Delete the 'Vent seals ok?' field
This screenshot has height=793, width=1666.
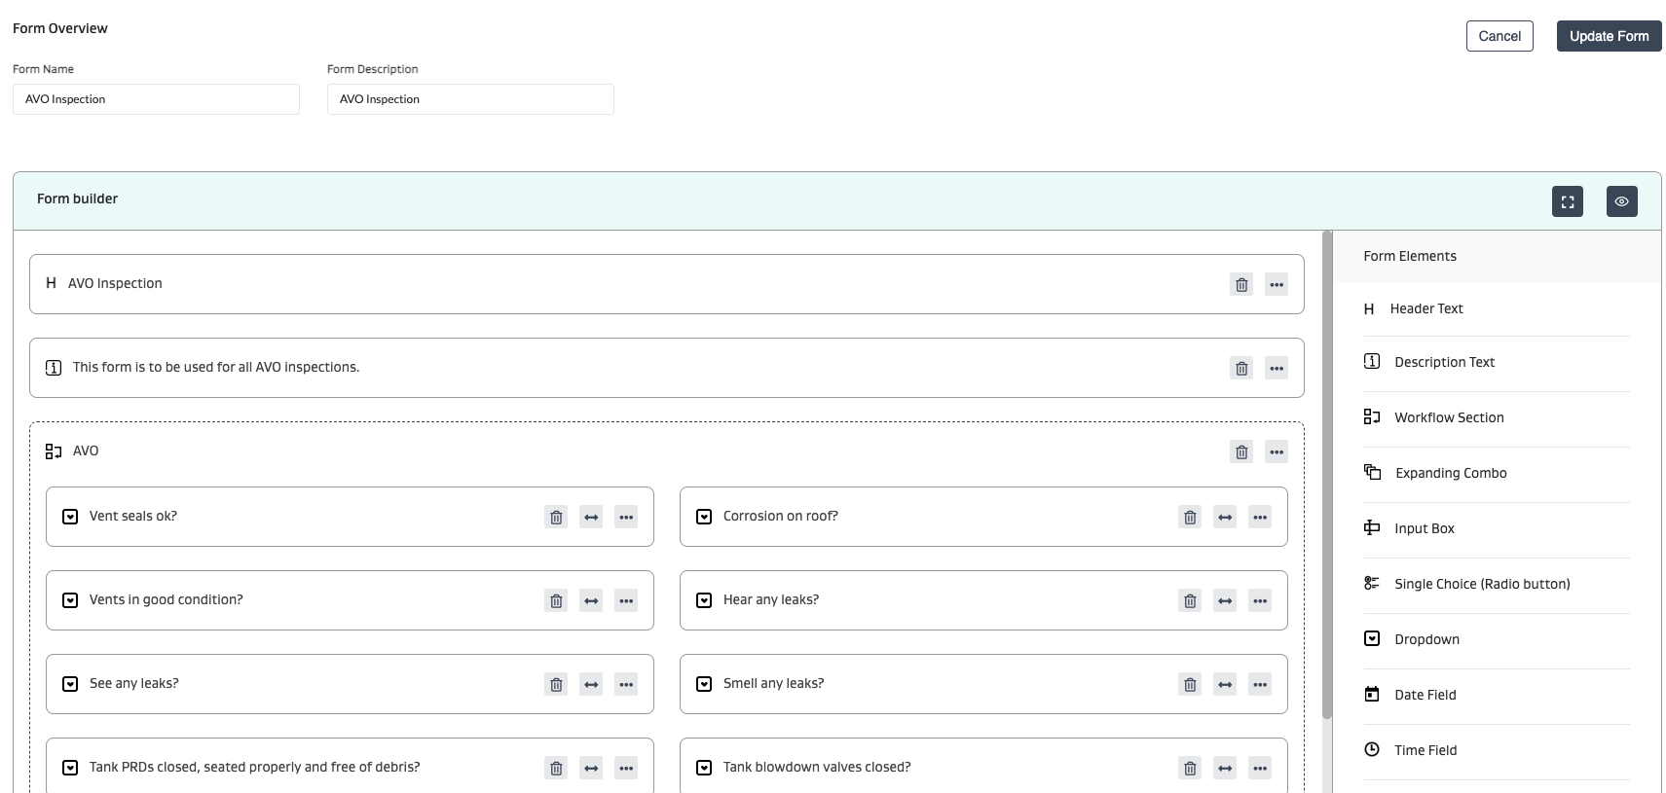556,518
